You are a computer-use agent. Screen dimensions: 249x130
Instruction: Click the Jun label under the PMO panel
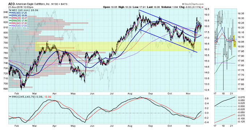[x=92, y=126]
